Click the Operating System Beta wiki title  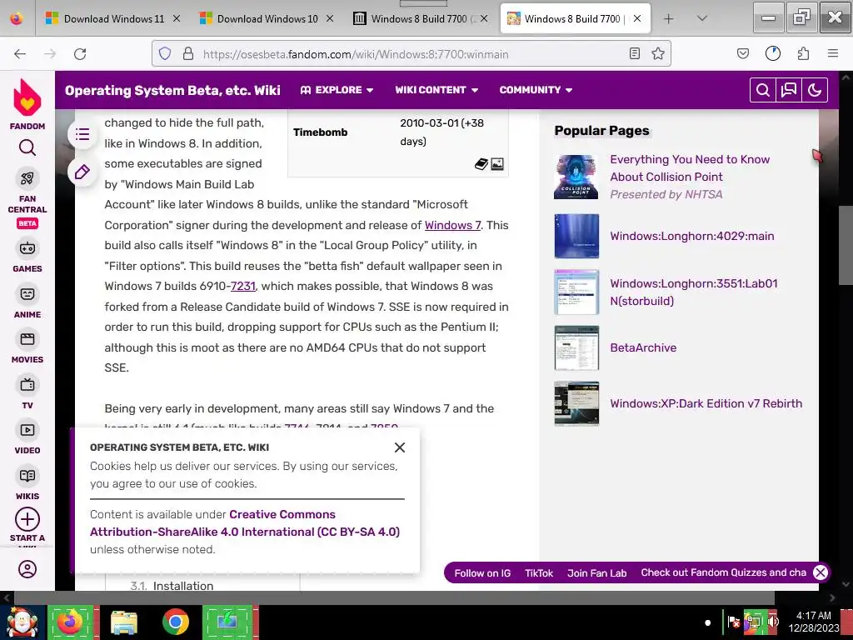coord(172,90)
